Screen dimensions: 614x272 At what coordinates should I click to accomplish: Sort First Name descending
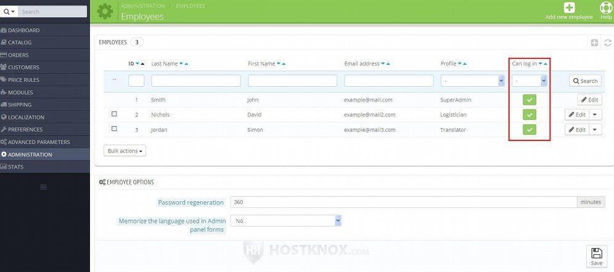click(279, 64)
